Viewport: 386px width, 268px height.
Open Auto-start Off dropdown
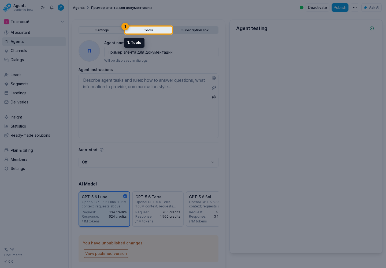pyautogui.click(x=149, y=162)
